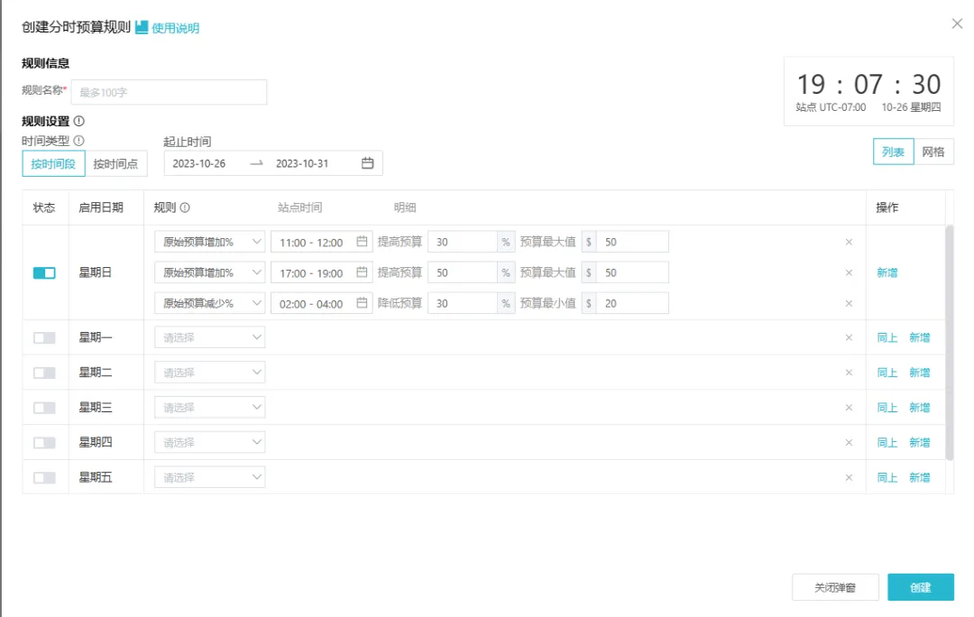Open the 使用说明 link
This screenshot has width=974, height=617.
[x=175, y=28]
